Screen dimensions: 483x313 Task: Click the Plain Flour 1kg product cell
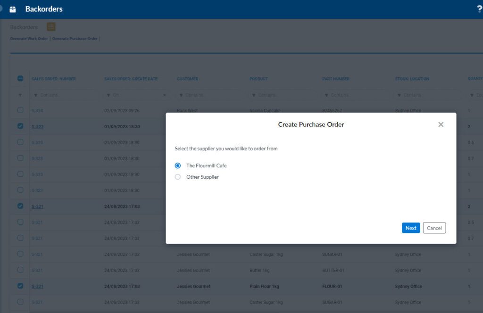pos(264,286)
